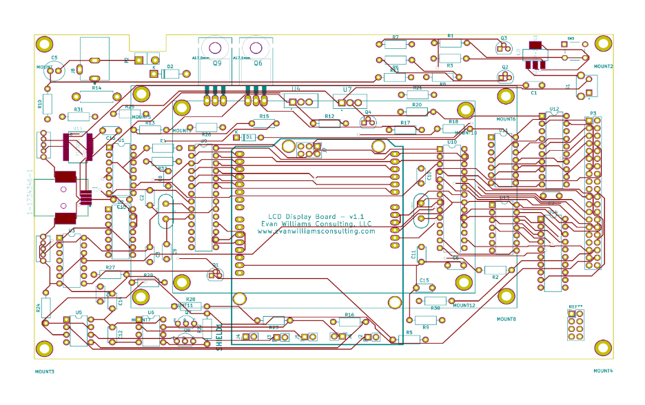Click the C5 capacitor label
Screen dimensions: 645x405
(x=54, y=58)
